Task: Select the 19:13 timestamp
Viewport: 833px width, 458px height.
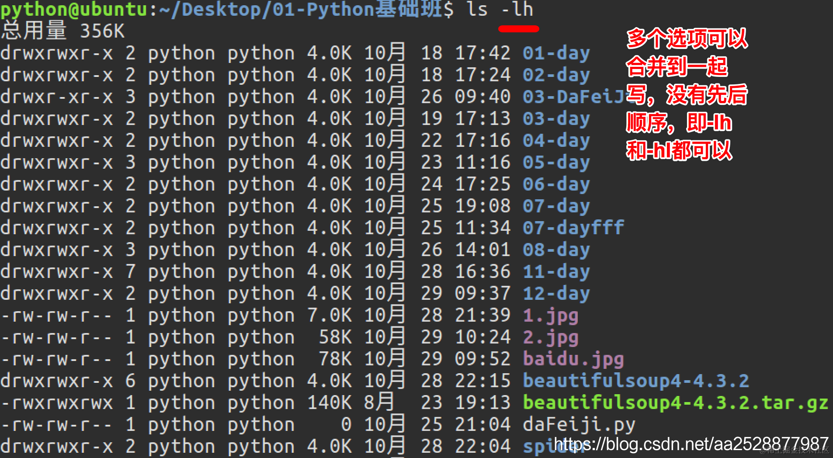Action: [482, 402]
